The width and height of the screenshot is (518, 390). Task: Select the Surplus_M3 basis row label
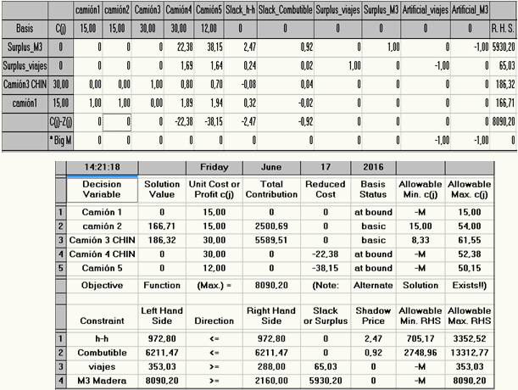click(x=25, y=47)
